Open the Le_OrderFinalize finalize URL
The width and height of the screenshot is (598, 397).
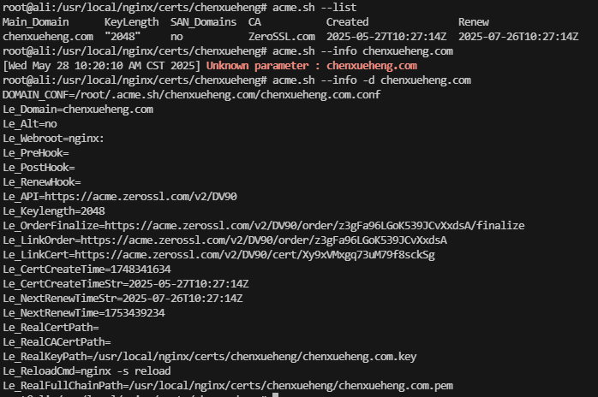(x=314, y=226)
